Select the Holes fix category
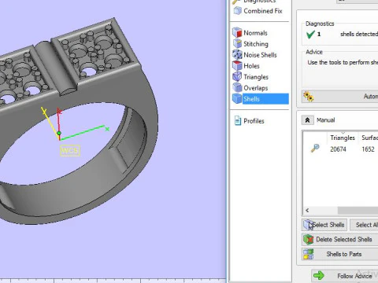The image size is (378, 283). click(246, 66)
